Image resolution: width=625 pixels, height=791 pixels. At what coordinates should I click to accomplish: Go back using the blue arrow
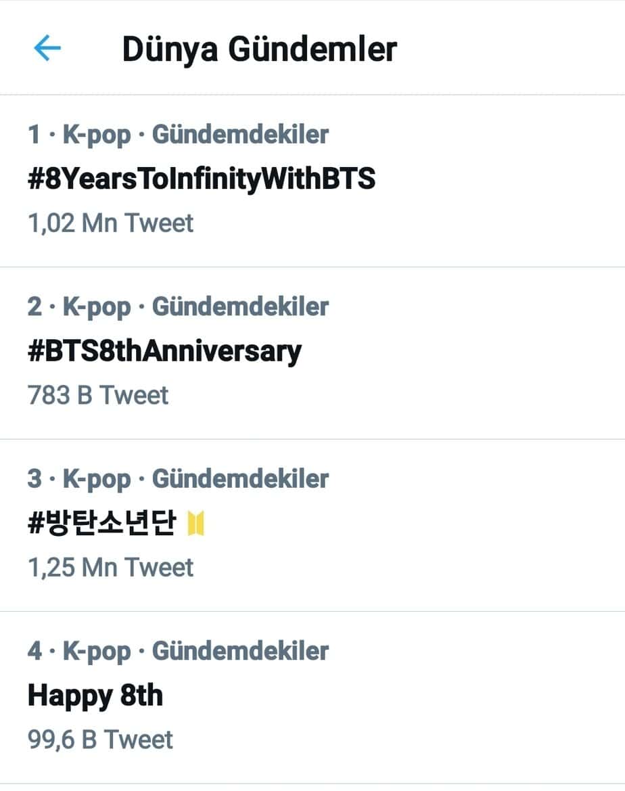[x=47, y=49]
